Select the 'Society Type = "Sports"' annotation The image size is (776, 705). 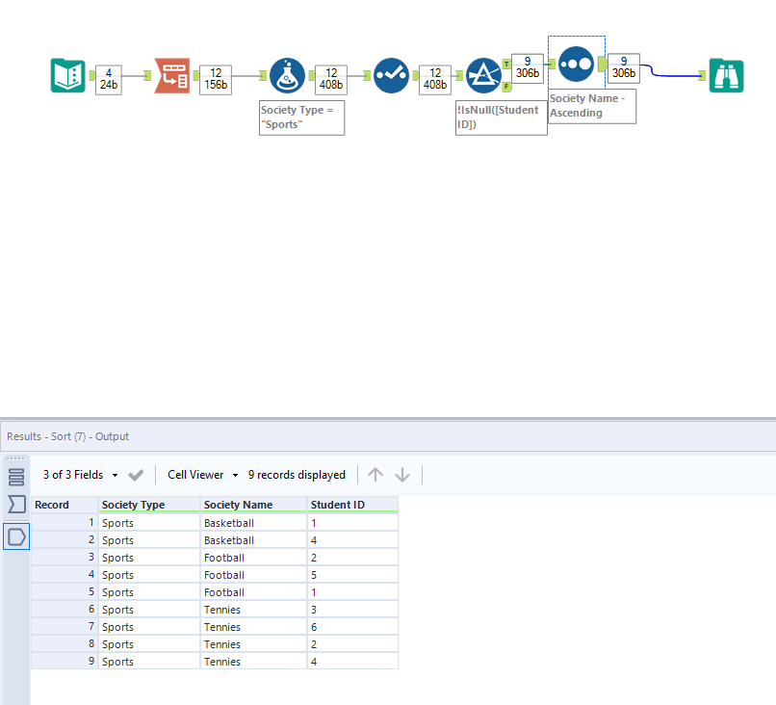[x=302, y=117]
